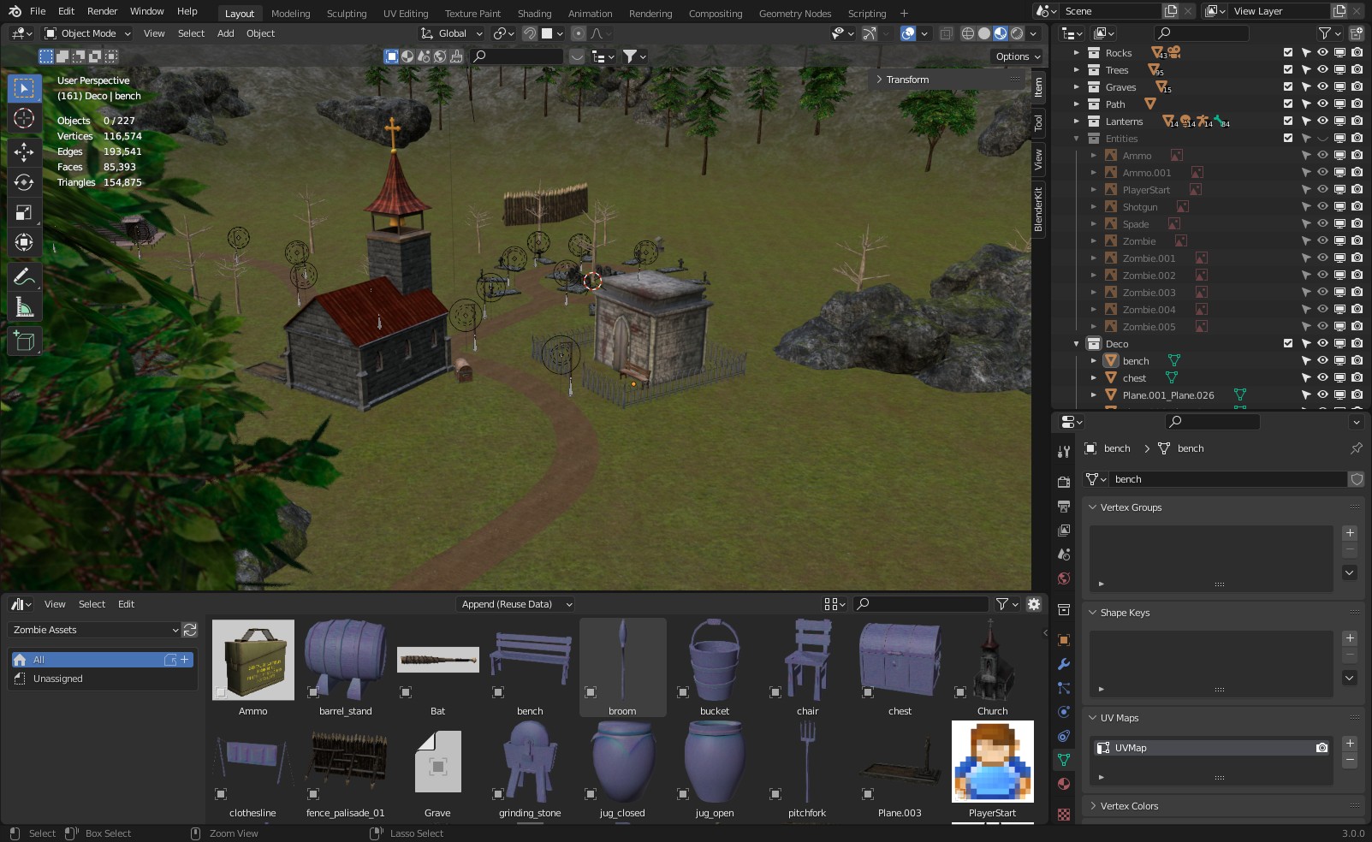Click the Options button in viewport header
1372x842 pixels.
(1018, 56)
